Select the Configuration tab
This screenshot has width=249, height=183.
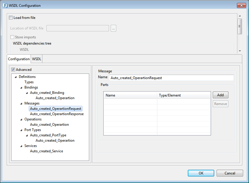(19, 59)
